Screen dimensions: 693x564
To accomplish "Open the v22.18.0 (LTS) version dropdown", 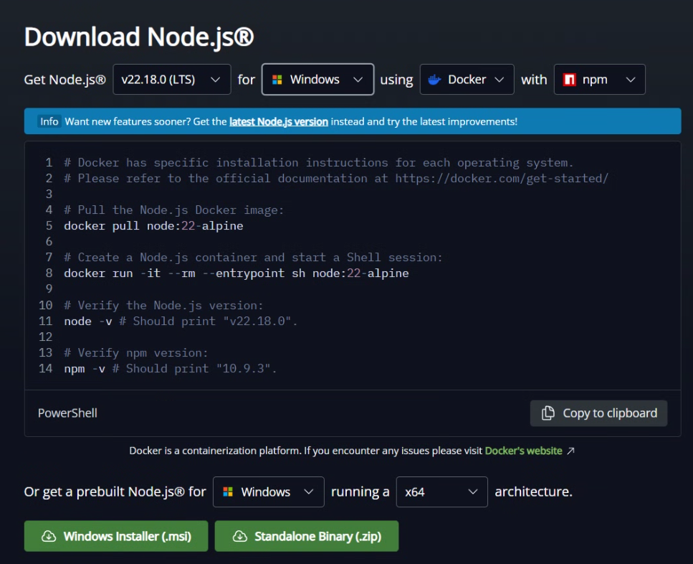I will click(x=172, y=80).
